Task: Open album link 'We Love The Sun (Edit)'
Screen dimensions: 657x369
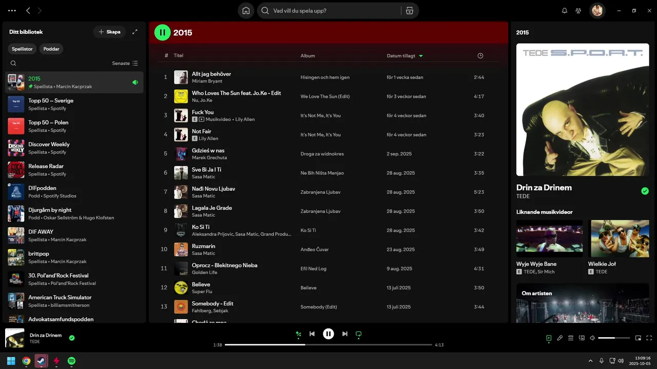Action: click(325, 96)
